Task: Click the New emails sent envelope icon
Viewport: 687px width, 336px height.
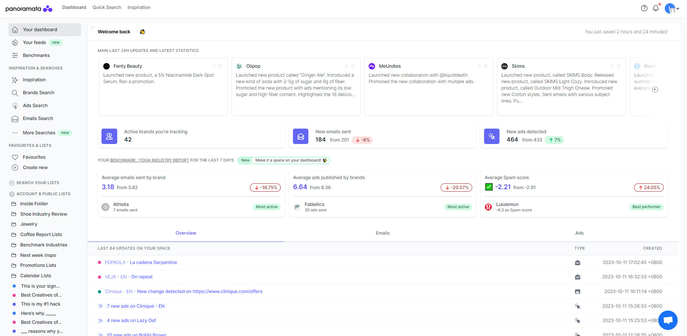Action: 300,136
